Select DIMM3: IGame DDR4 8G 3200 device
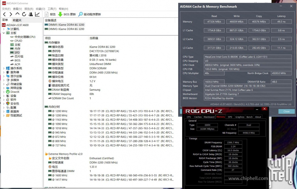Image resolution: width=297 pixels, height=189 pixels. pos(64,29)
